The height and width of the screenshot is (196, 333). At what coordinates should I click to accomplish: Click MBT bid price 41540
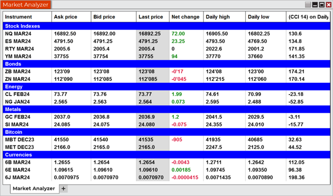coord(100,139)
